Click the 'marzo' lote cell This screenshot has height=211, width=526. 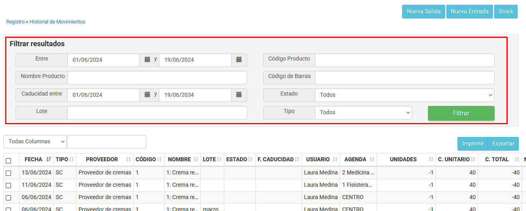[212, 209]
